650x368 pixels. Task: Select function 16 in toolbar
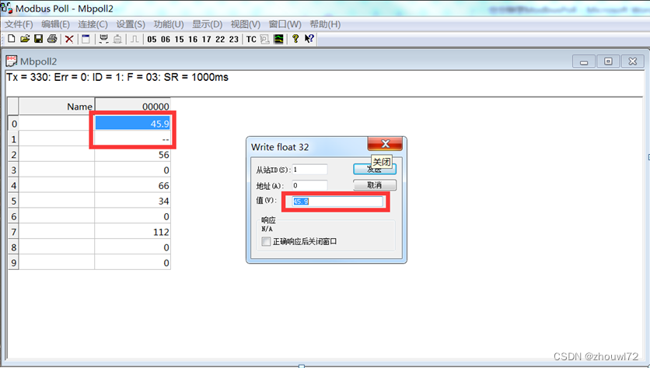click(193, 39)
